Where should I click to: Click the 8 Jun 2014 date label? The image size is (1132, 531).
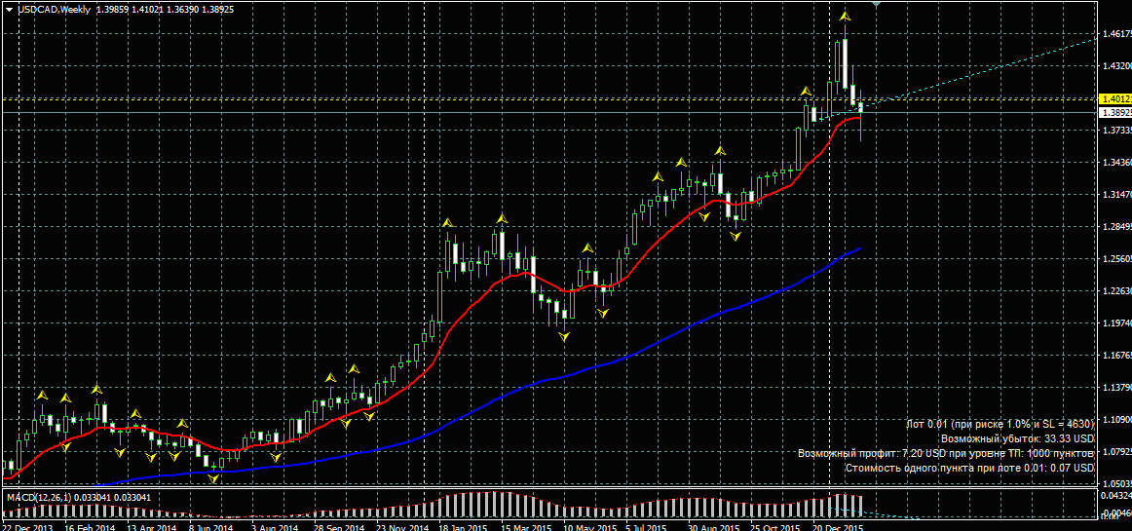212,527
